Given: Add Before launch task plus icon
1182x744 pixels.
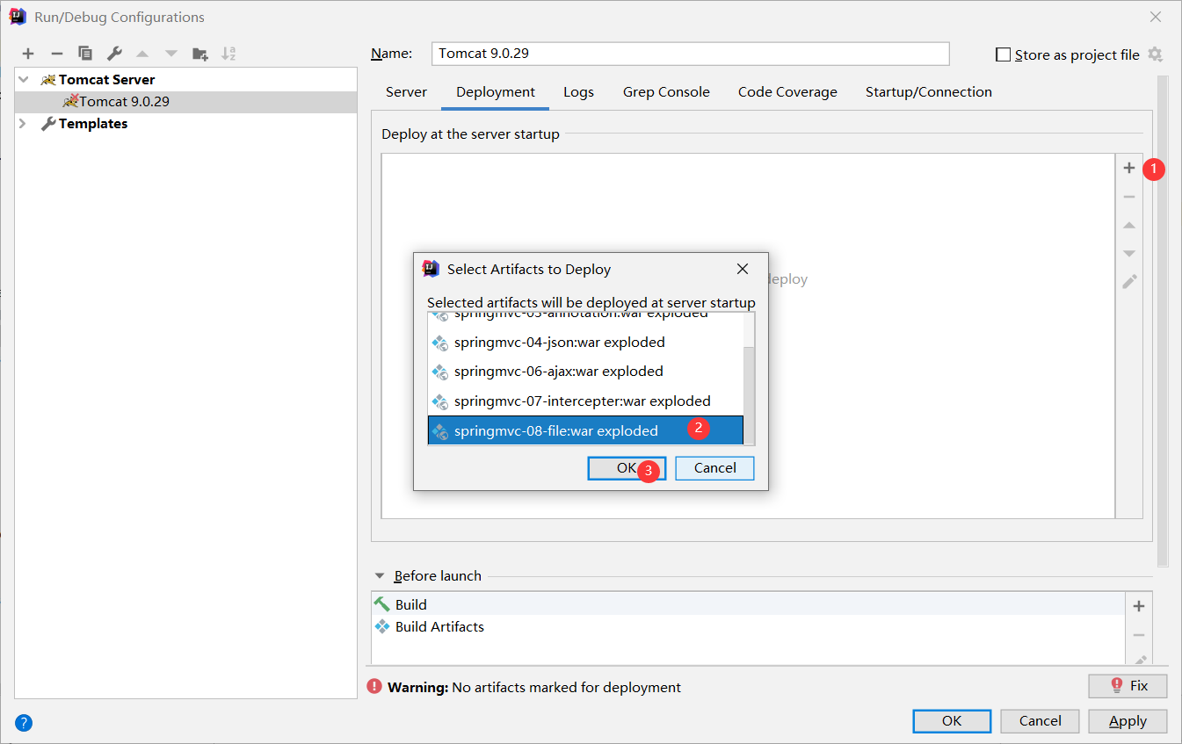Looking at the screenshot, I should 1139,606.
